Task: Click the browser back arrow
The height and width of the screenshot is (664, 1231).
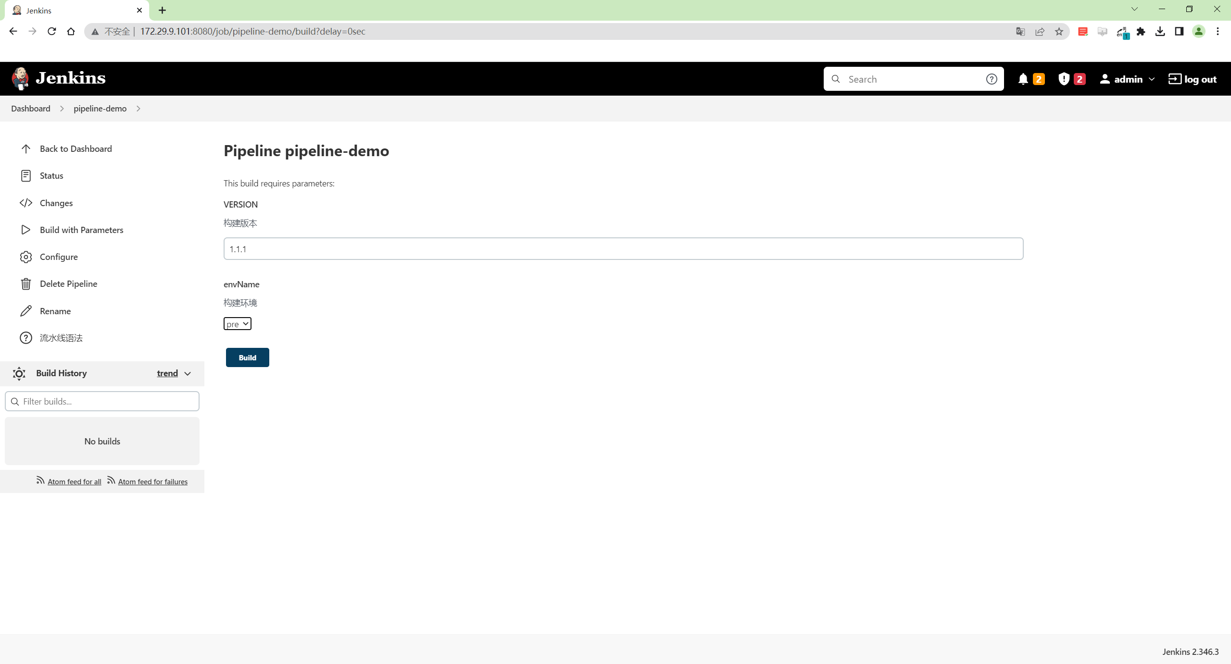Action: pos(13,32)
